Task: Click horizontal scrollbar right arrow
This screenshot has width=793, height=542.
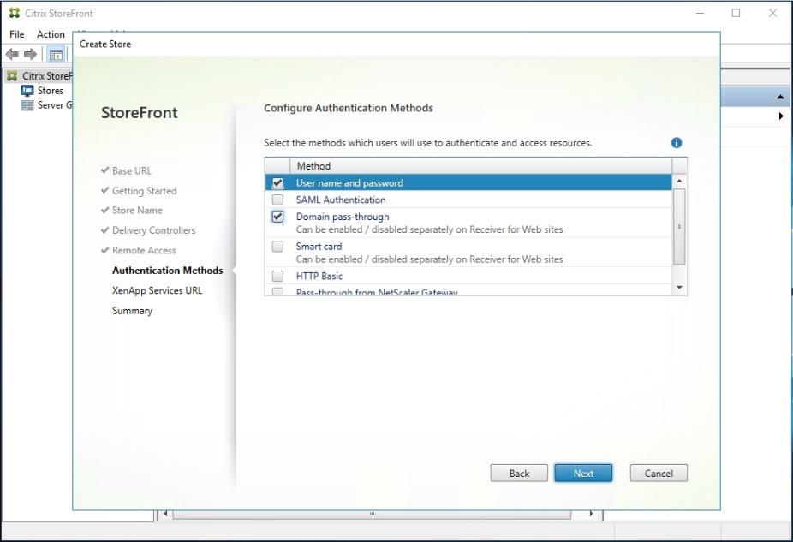Action: (591, 514)
